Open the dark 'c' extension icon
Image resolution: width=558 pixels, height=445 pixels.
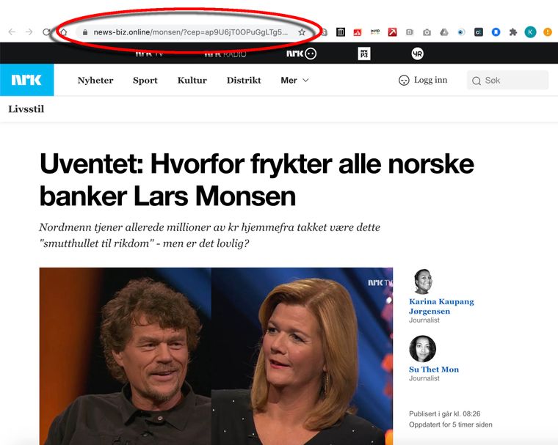coord(479,32)
